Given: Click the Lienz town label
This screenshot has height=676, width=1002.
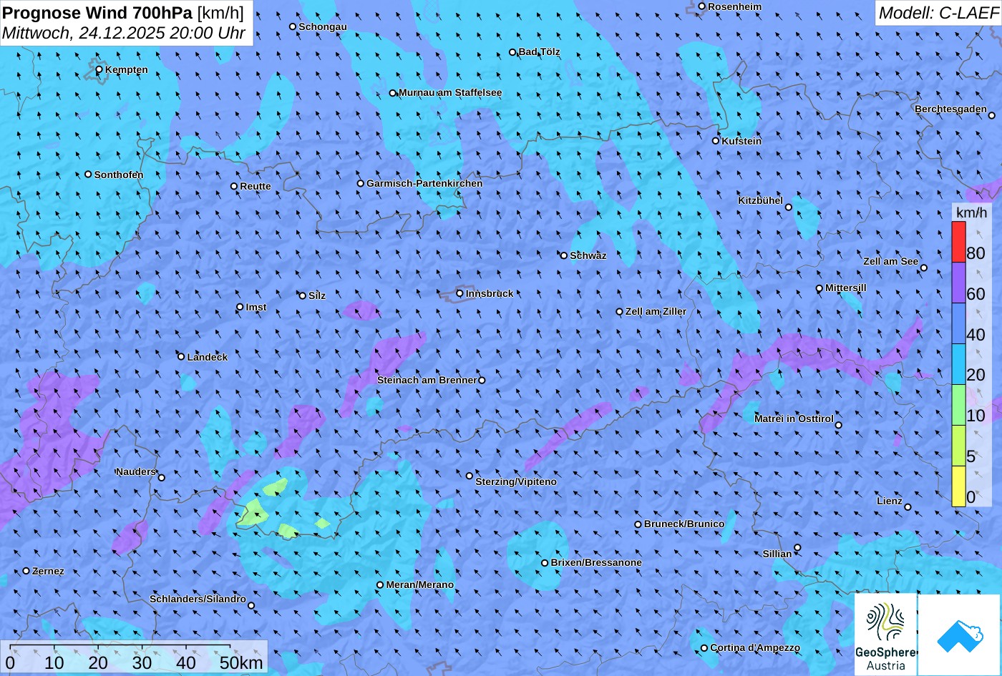Looking at the screenshot, I should click(x=890, y=501).
